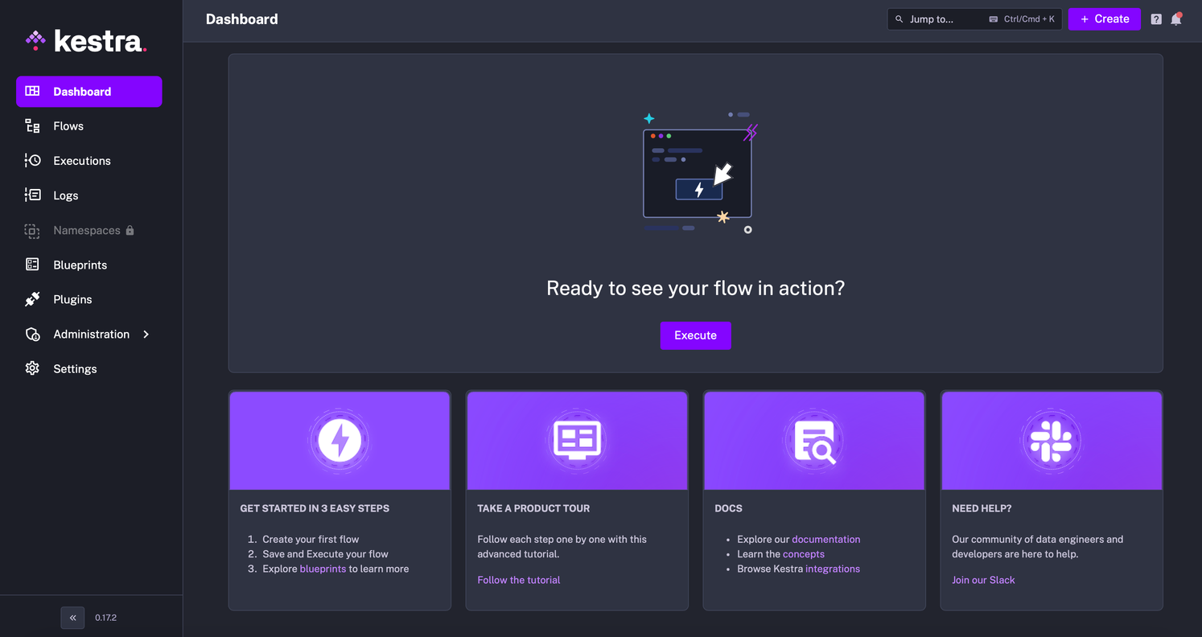
Task: Open the blueprints link in Get Started
Action: click(x=323, y=569)
